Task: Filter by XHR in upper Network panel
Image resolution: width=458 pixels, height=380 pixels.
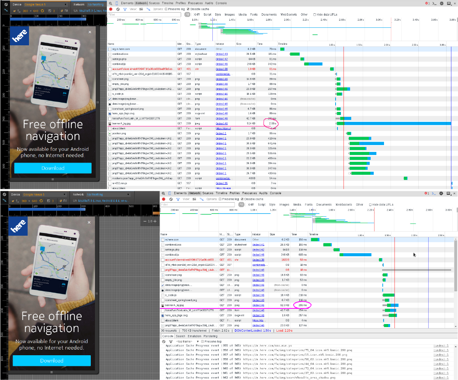Action: (197, 14)
